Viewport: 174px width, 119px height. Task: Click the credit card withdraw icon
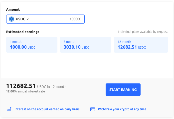point(93,109)
